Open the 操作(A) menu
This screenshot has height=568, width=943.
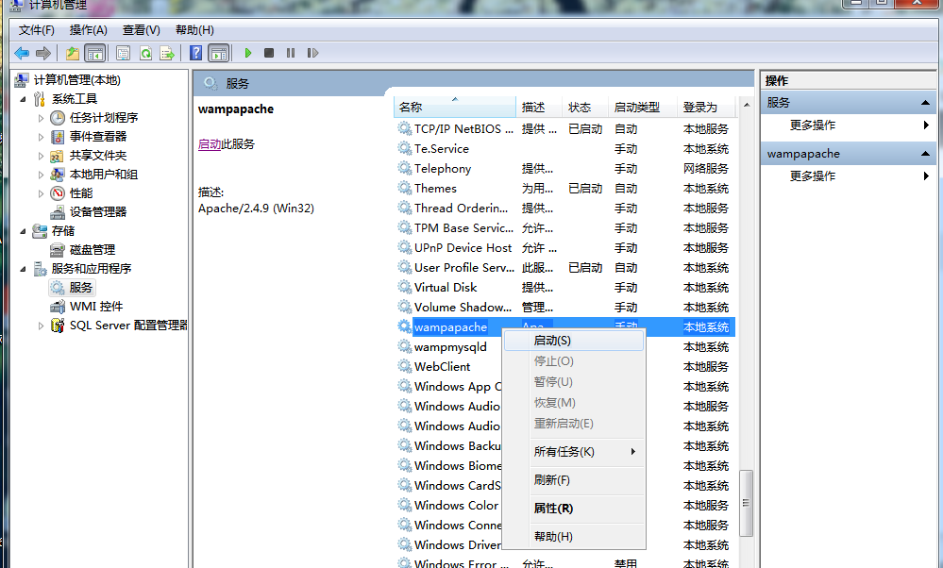[89, 30]
